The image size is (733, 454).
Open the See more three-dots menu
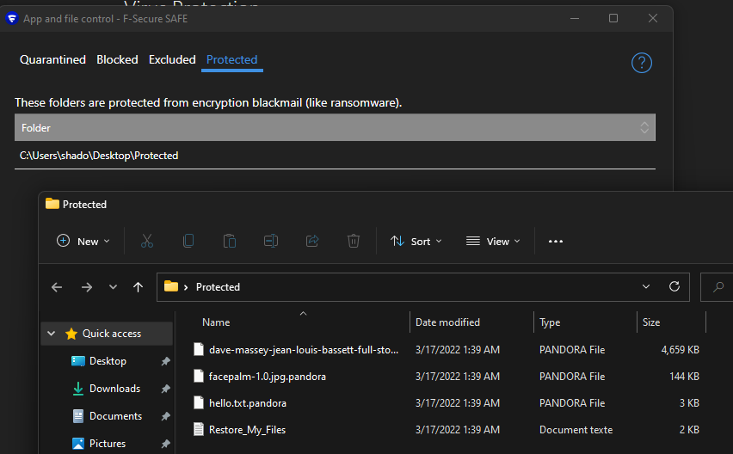[556, 241]
